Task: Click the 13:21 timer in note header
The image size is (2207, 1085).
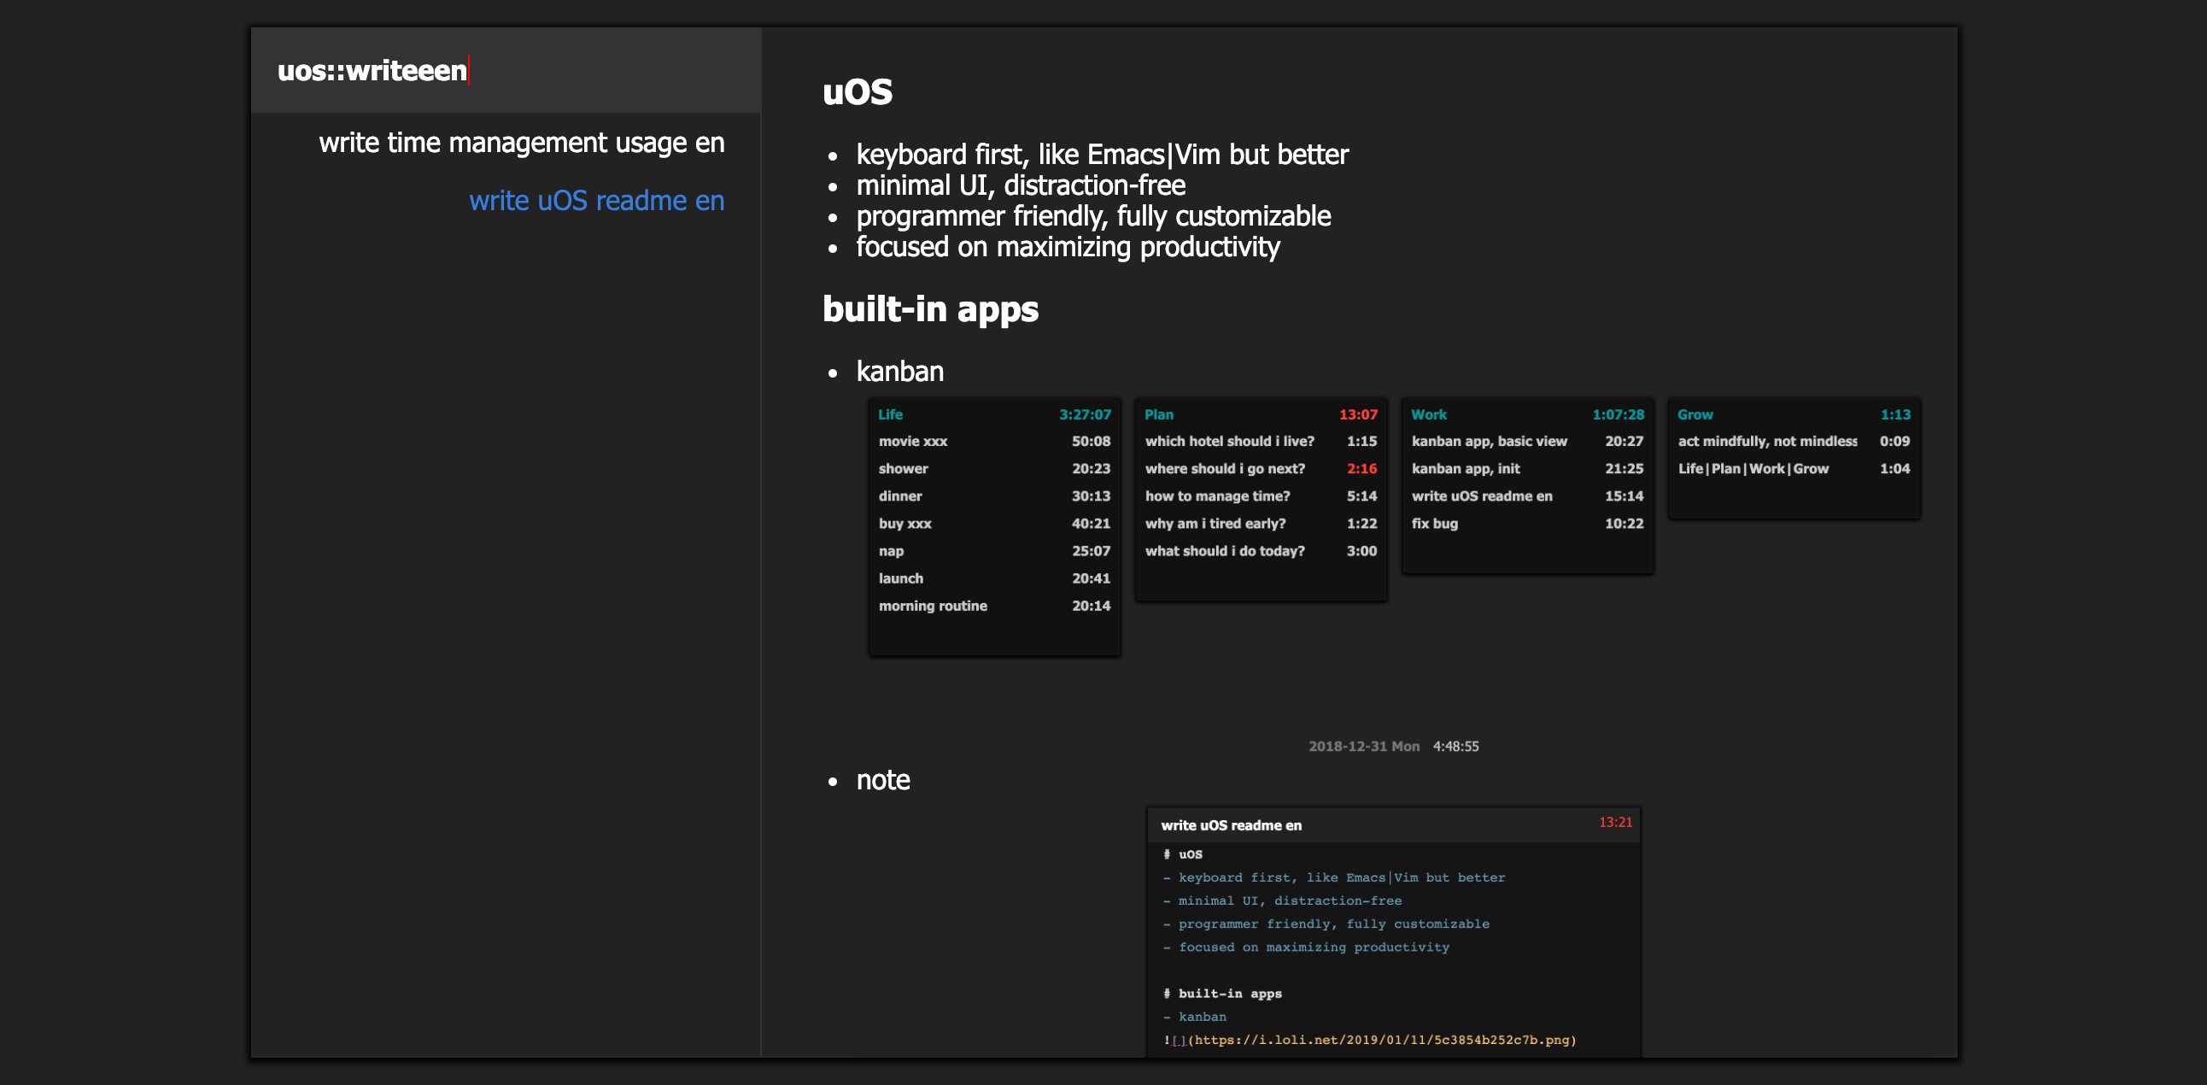Action: (1614, 822)
